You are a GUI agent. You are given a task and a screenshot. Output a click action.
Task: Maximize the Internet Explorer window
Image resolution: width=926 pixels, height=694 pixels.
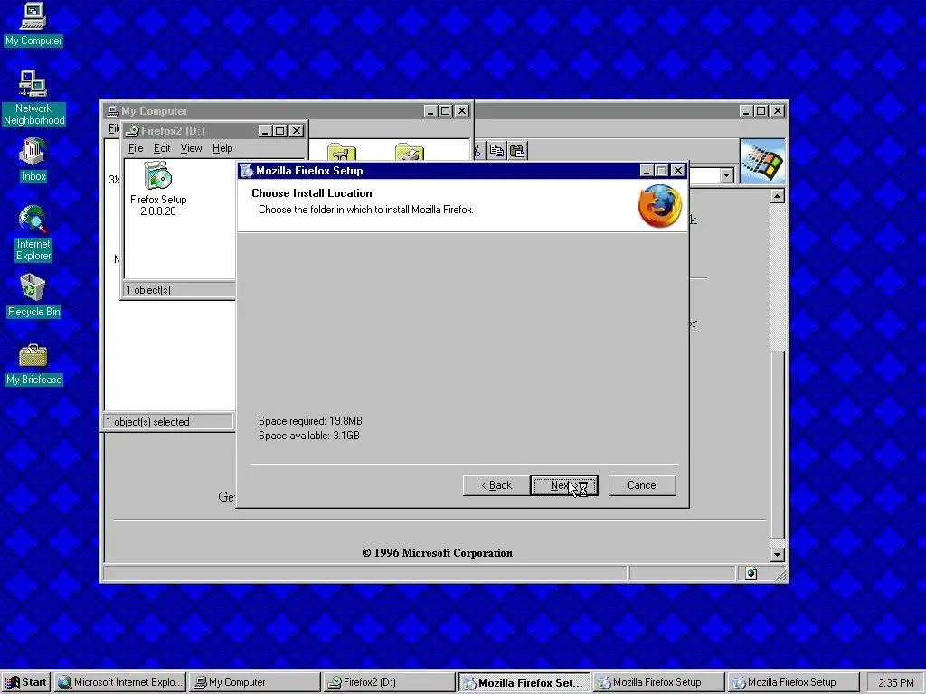[x=761, y=111]
